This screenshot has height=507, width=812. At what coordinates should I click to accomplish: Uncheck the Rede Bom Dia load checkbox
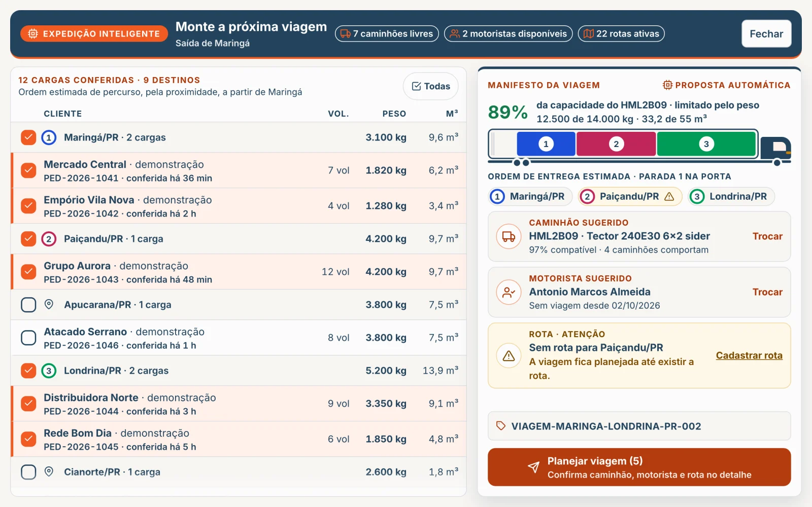click(x=28, y=439)
